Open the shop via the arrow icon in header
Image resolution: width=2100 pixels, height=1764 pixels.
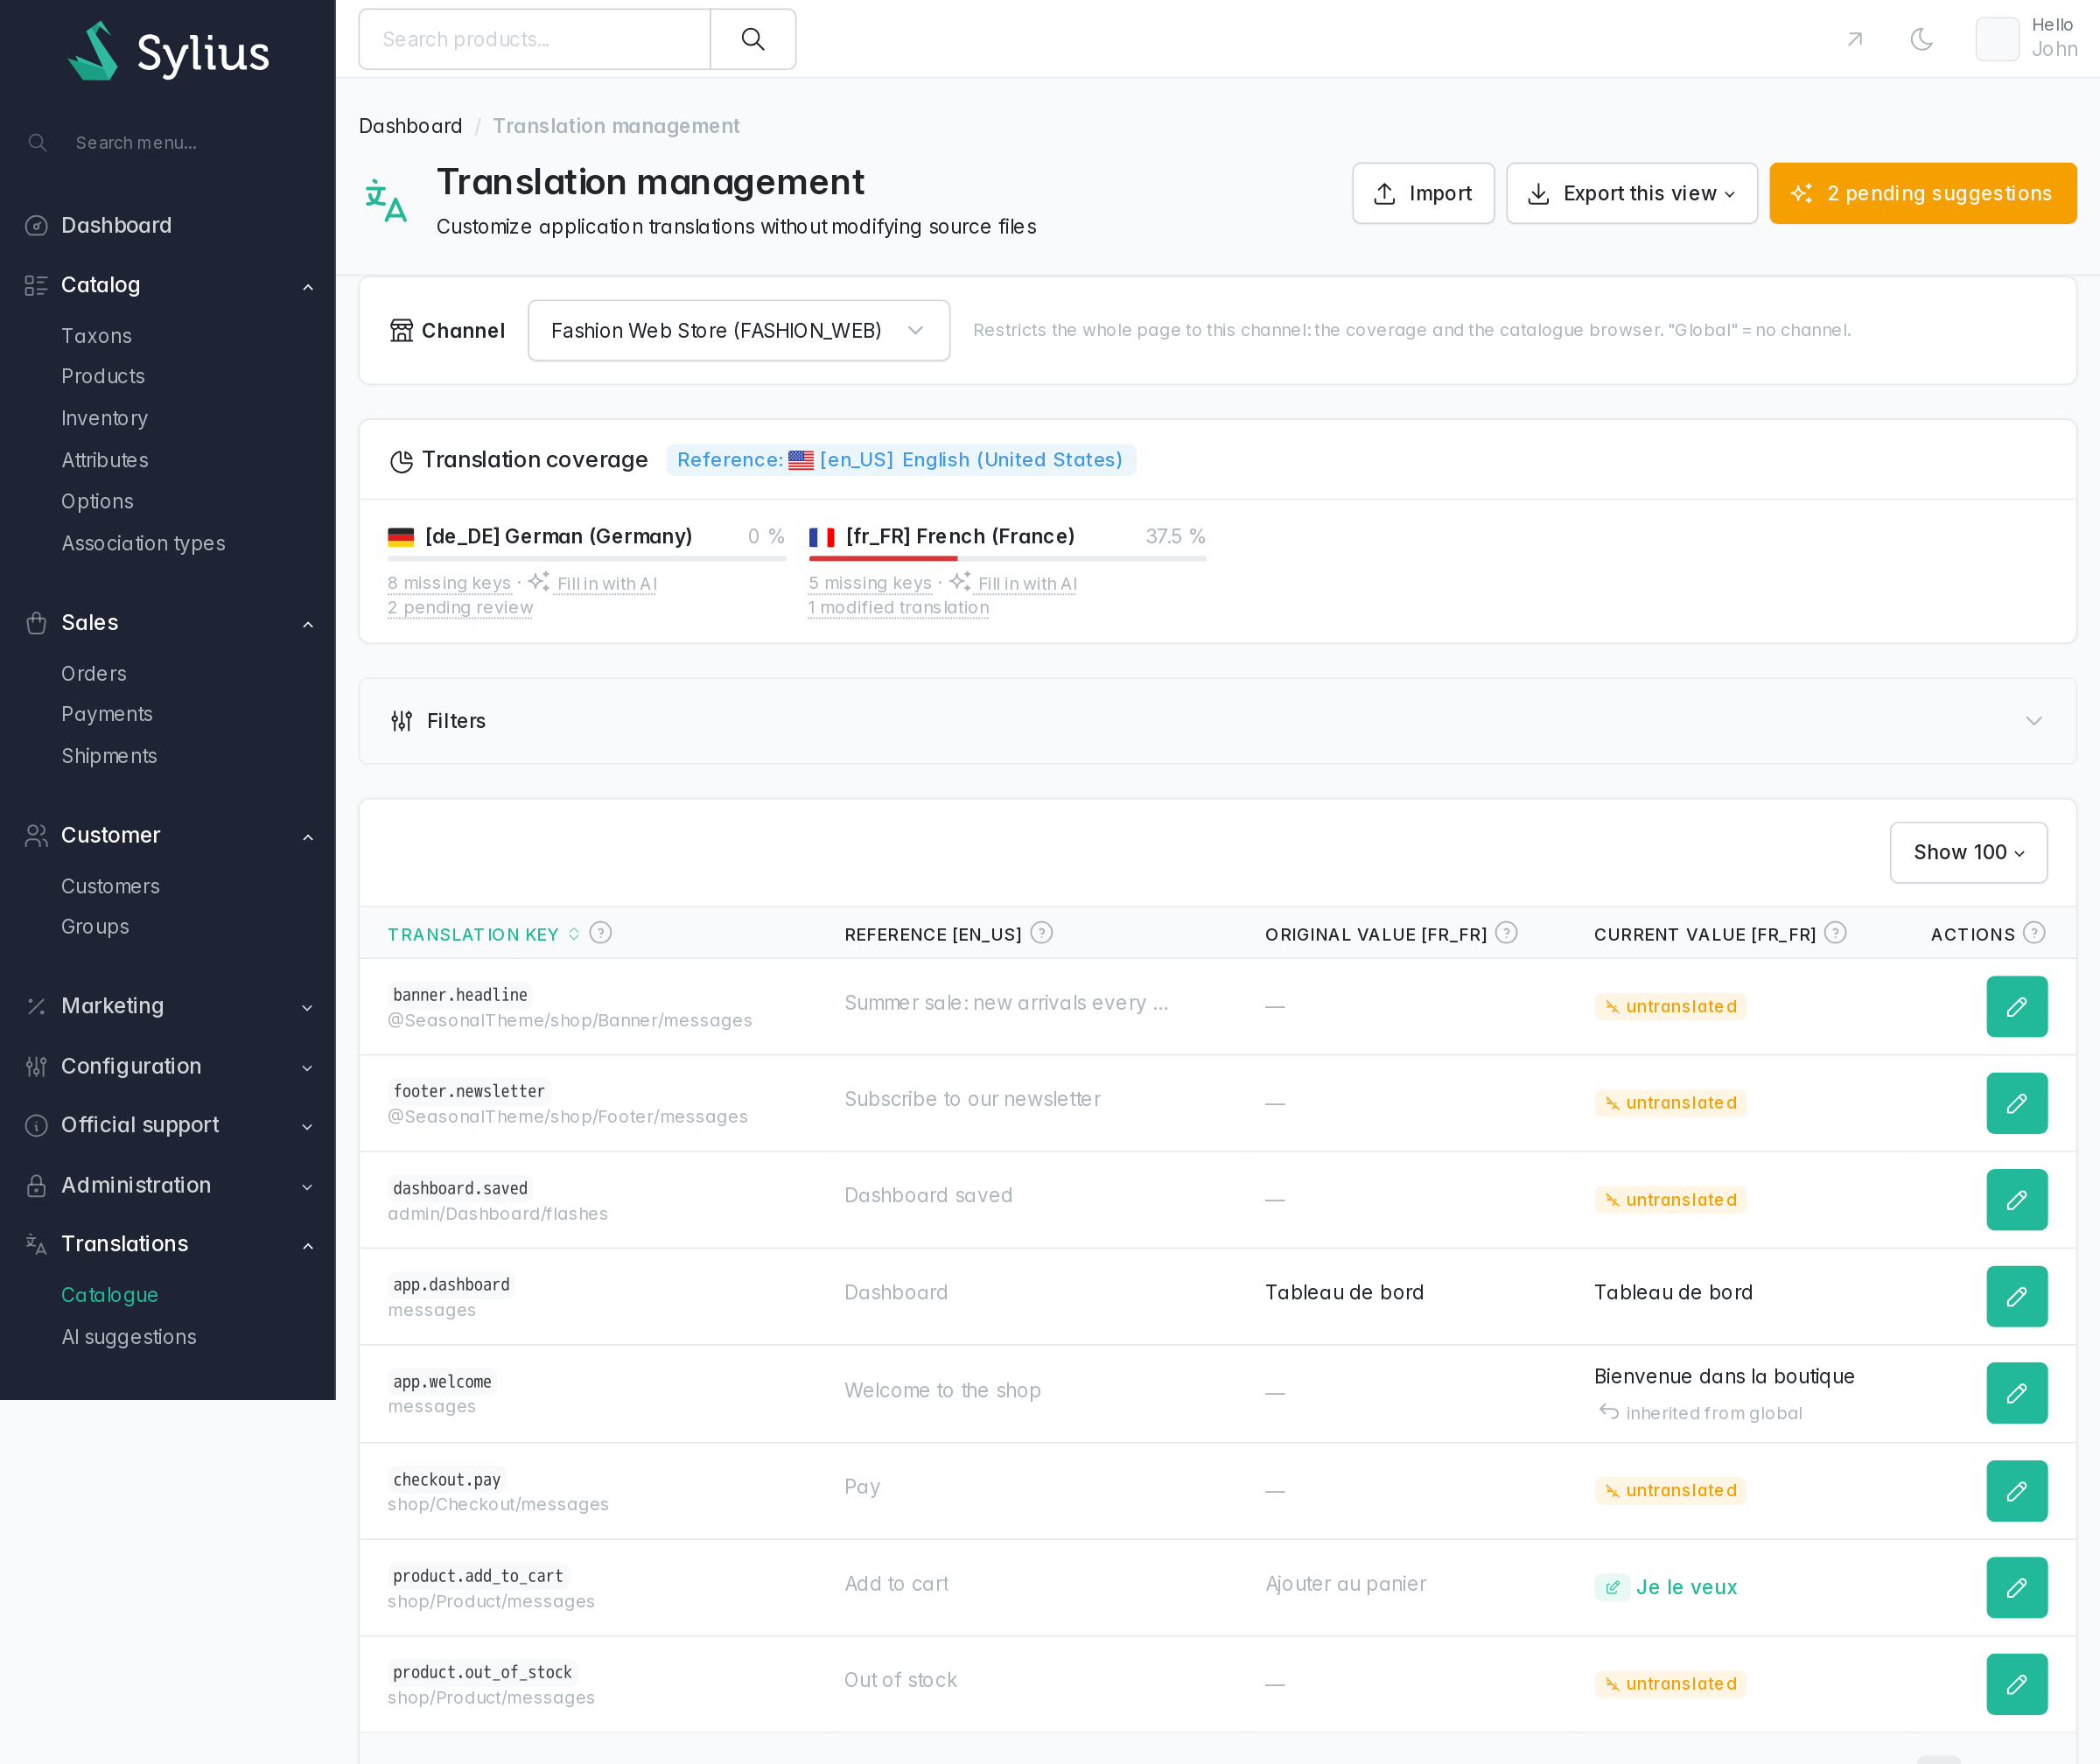pos(1854,39)
